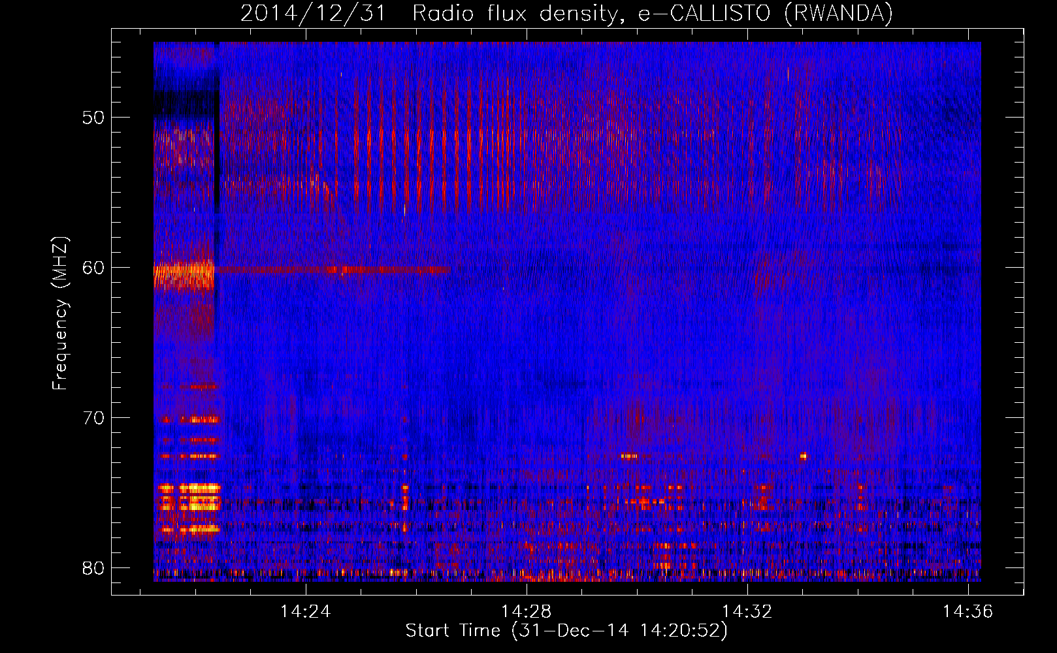The width and height of the screenshot is (1057, 653).
Task: Click the plot title "Radio flux density, e-CALLISTO (RWANDA)"
Action: click(653, 13)
